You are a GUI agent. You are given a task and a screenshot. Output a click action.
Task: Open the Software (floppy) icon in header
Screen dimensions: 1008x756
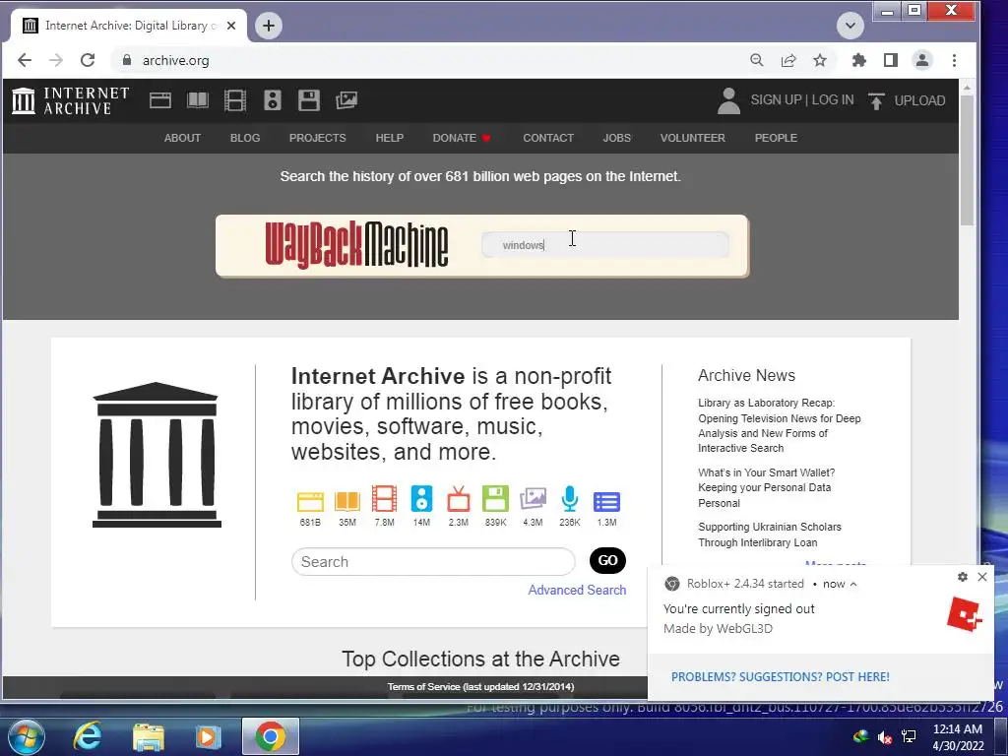click(x=309, y=100)
